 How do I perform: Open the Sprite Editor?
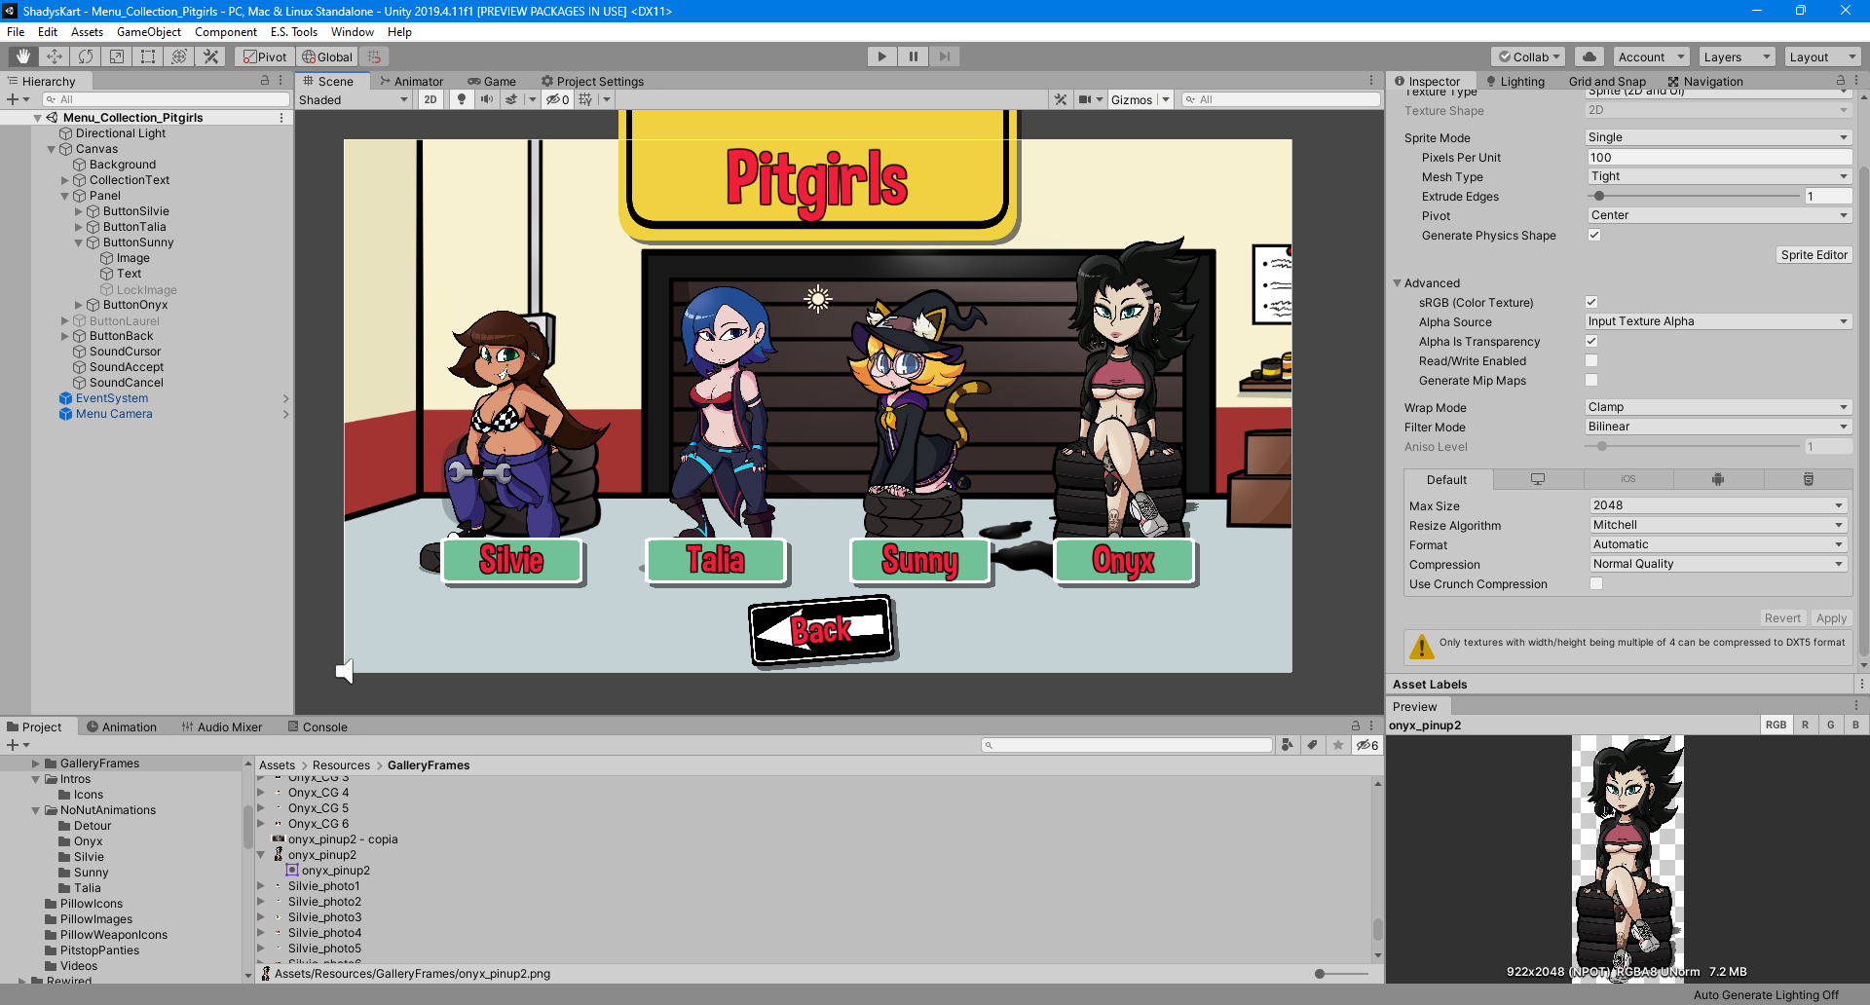1814,255
